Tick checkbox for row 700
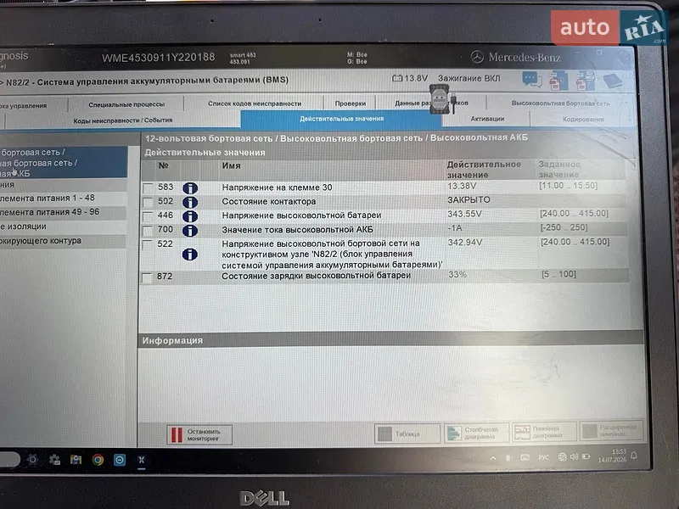The image size is (679, 509). [148, 230]
